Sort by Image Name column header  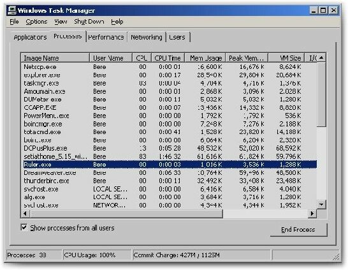point(55,58)
